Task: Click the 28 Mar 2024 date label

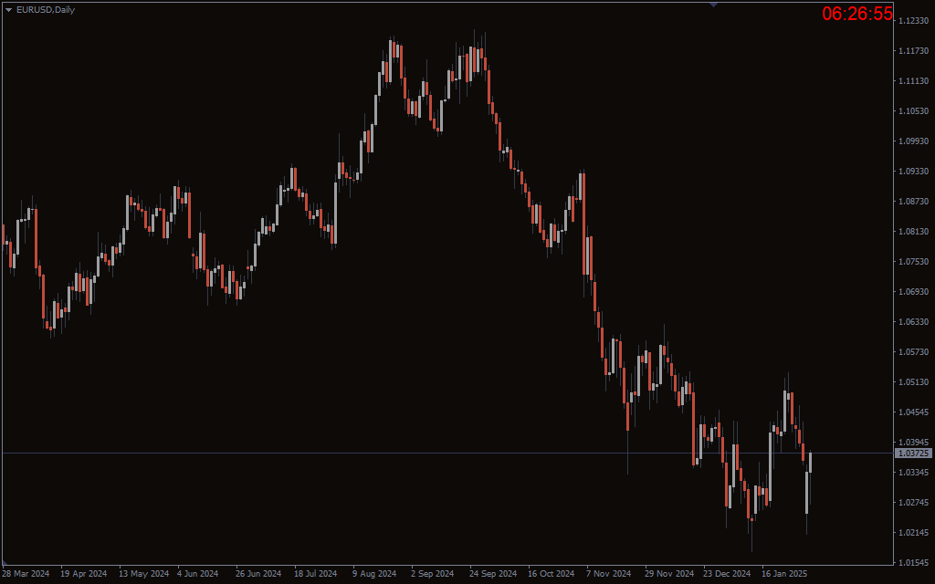Action: point(26,574)
